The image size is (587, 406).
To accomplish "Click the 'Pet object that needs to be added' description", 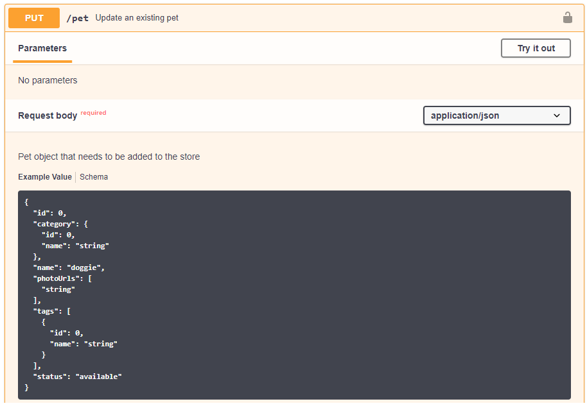I will 108,156.
